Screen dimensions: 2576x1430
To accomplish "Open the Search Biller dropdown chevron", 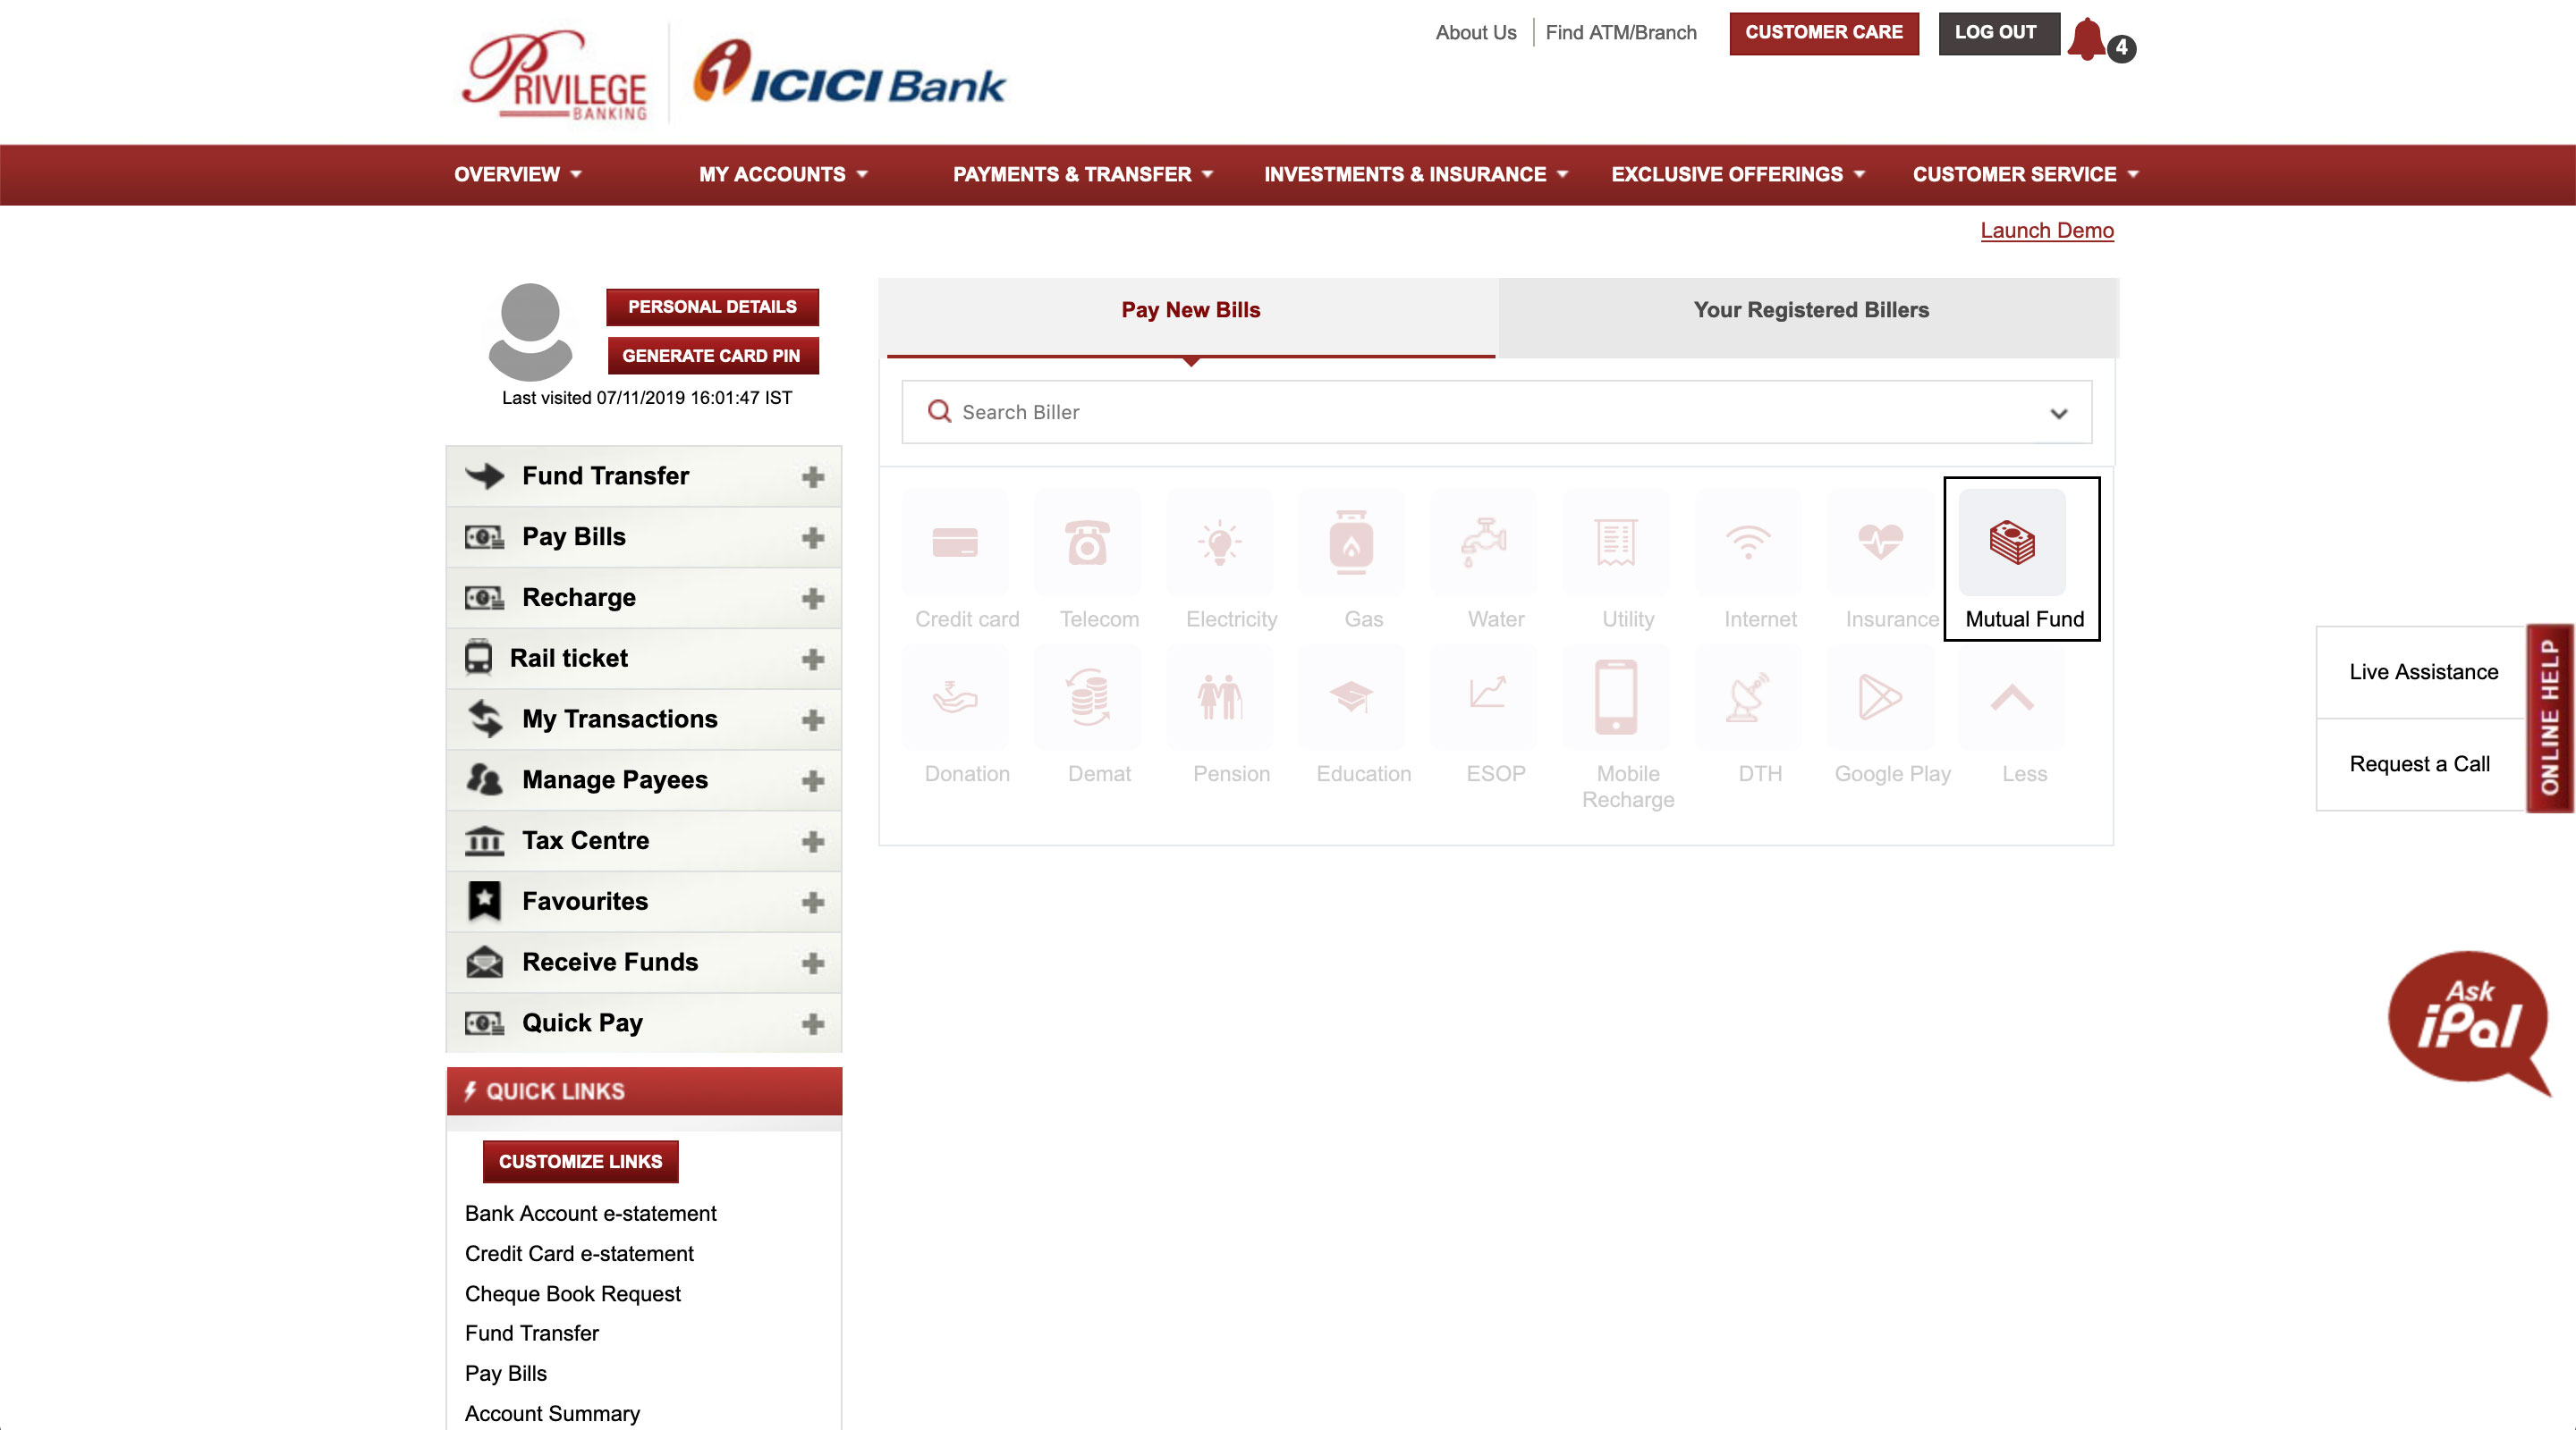I will [2058, 413].
